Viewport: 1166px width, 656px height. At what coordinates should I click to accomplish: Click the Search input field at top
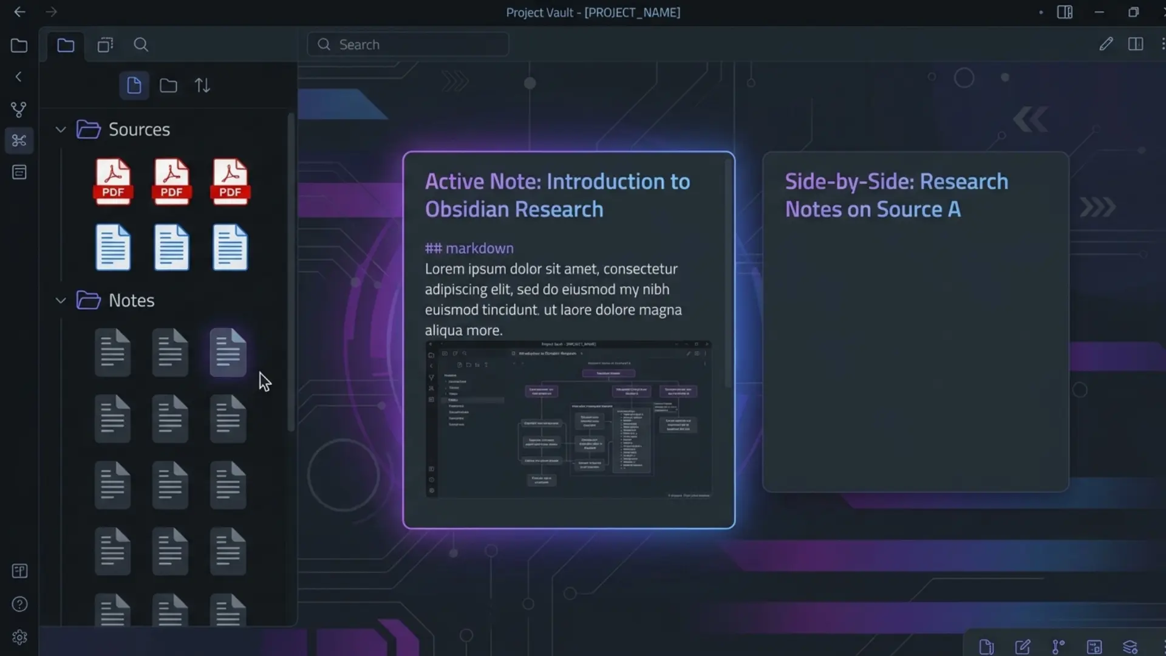click(408, 44)
